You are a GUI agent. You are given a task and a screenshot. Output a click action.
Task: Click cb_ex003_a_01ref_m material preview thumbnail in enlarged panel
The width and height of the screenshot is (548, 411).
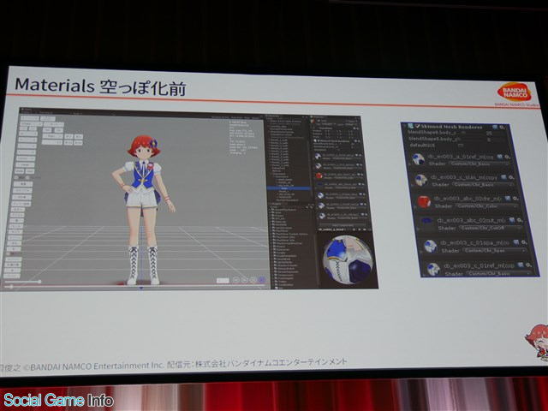click(419, 159)
